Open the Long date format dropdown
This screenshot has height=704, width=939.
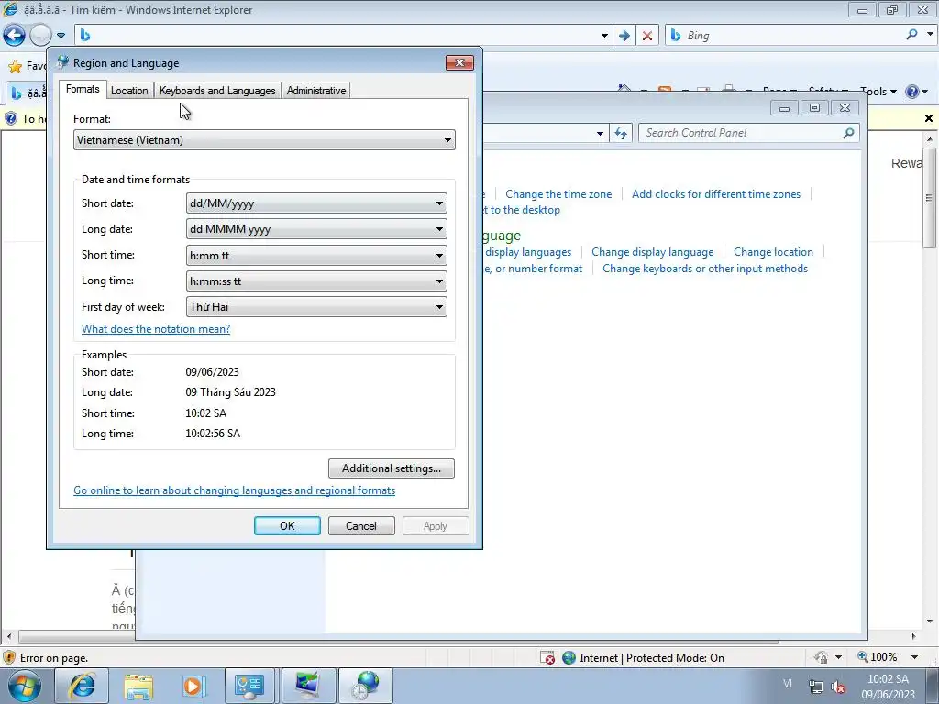pyautogui.click(x=316, y=229)
